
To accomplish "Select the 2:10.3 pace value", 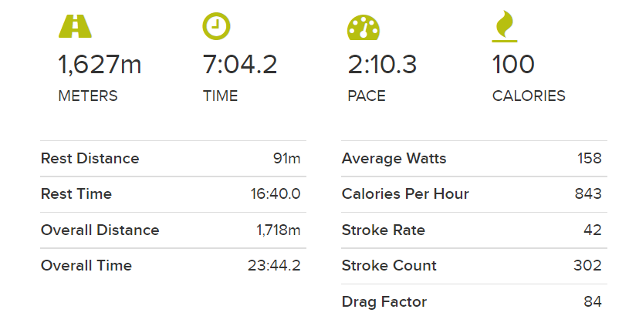I will click(x=382, y=65).
